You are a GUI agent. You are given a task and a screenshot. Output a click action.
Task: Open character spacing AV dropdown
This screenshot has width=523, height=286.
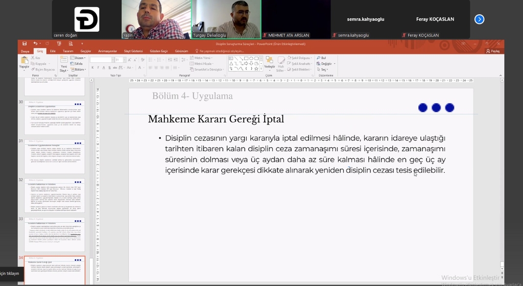pyautogui.click(x=121, y=67)
